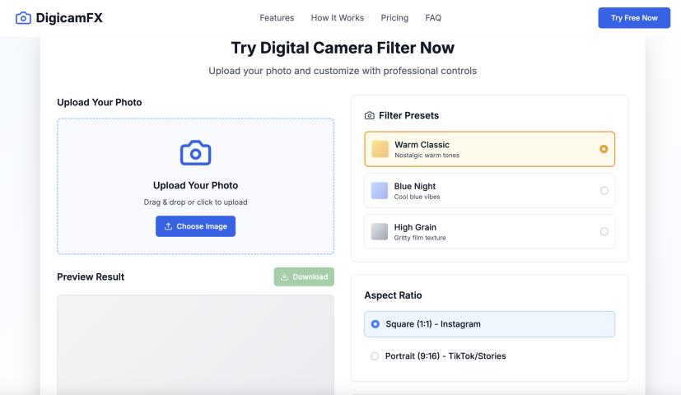Image resolution: width=681 pixels, height=395 pixels.
Task: Select the Blue Night preset radio button
Action: pos(604,191)
